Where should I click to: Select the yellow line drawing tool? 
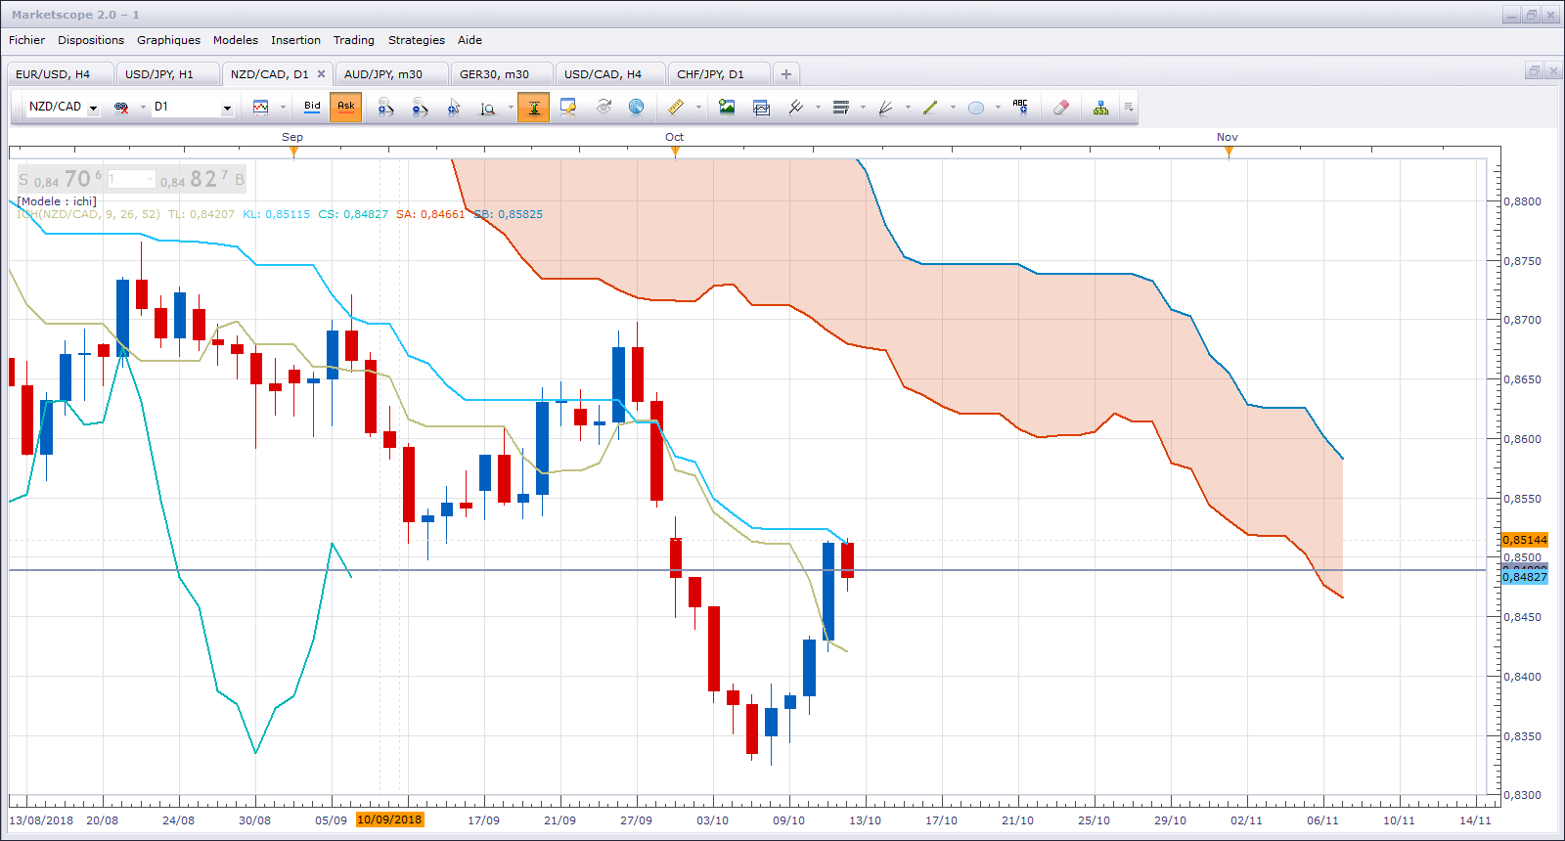pos(930,108)
